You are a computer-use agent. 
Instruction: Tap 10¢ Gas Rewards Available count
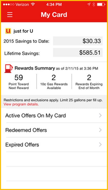click(x=54, y=82)
